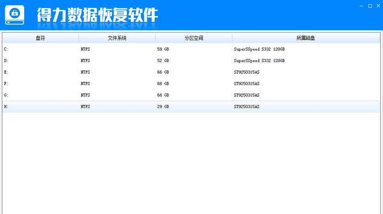The height and width of the screenshot is (214, 383).
Task: Select the H: drive row
Action: (191, 106)
